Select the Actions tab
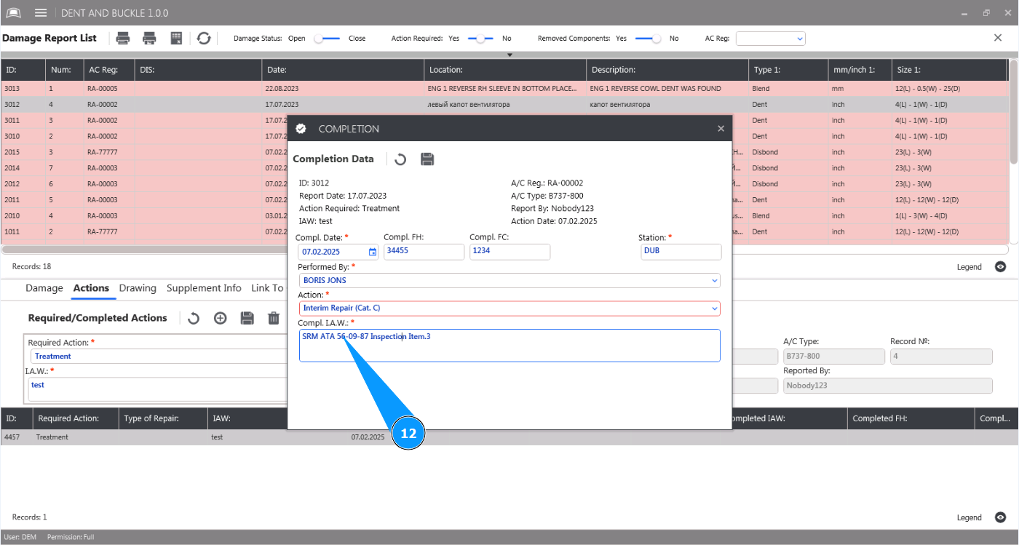 click(91, 288)
